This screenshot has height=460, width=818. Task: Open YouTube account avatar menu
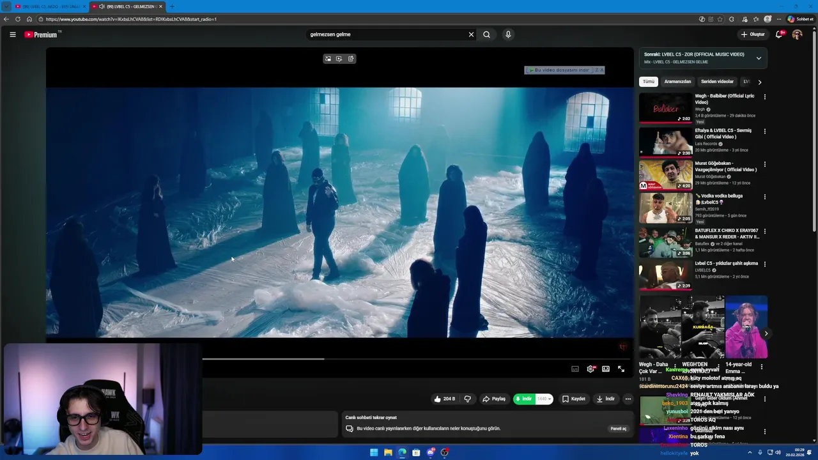[x=797, y=34]
